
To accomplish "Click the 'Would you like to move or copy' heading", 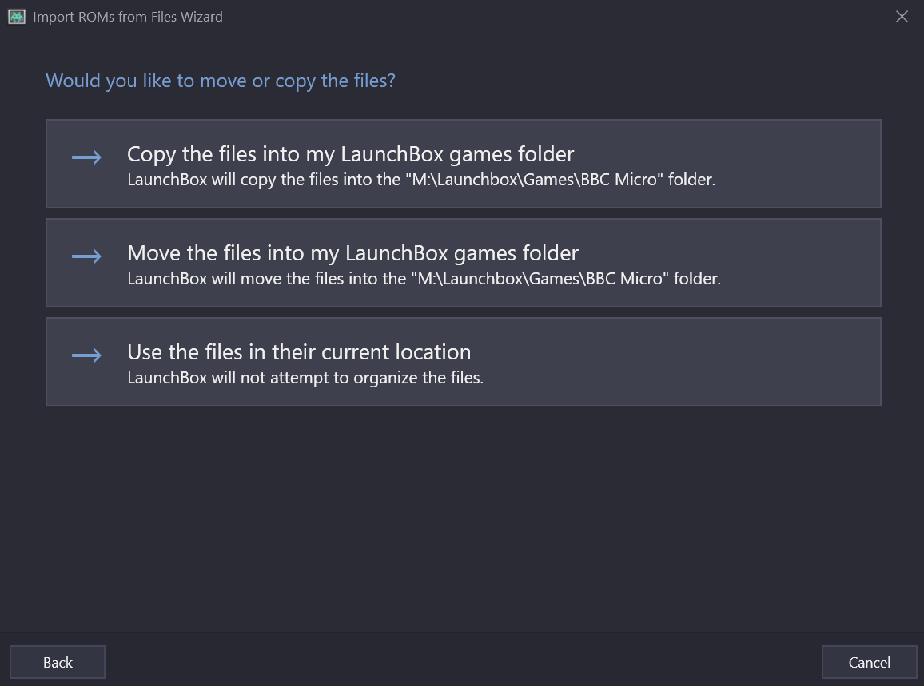I will tap(221, 81).
